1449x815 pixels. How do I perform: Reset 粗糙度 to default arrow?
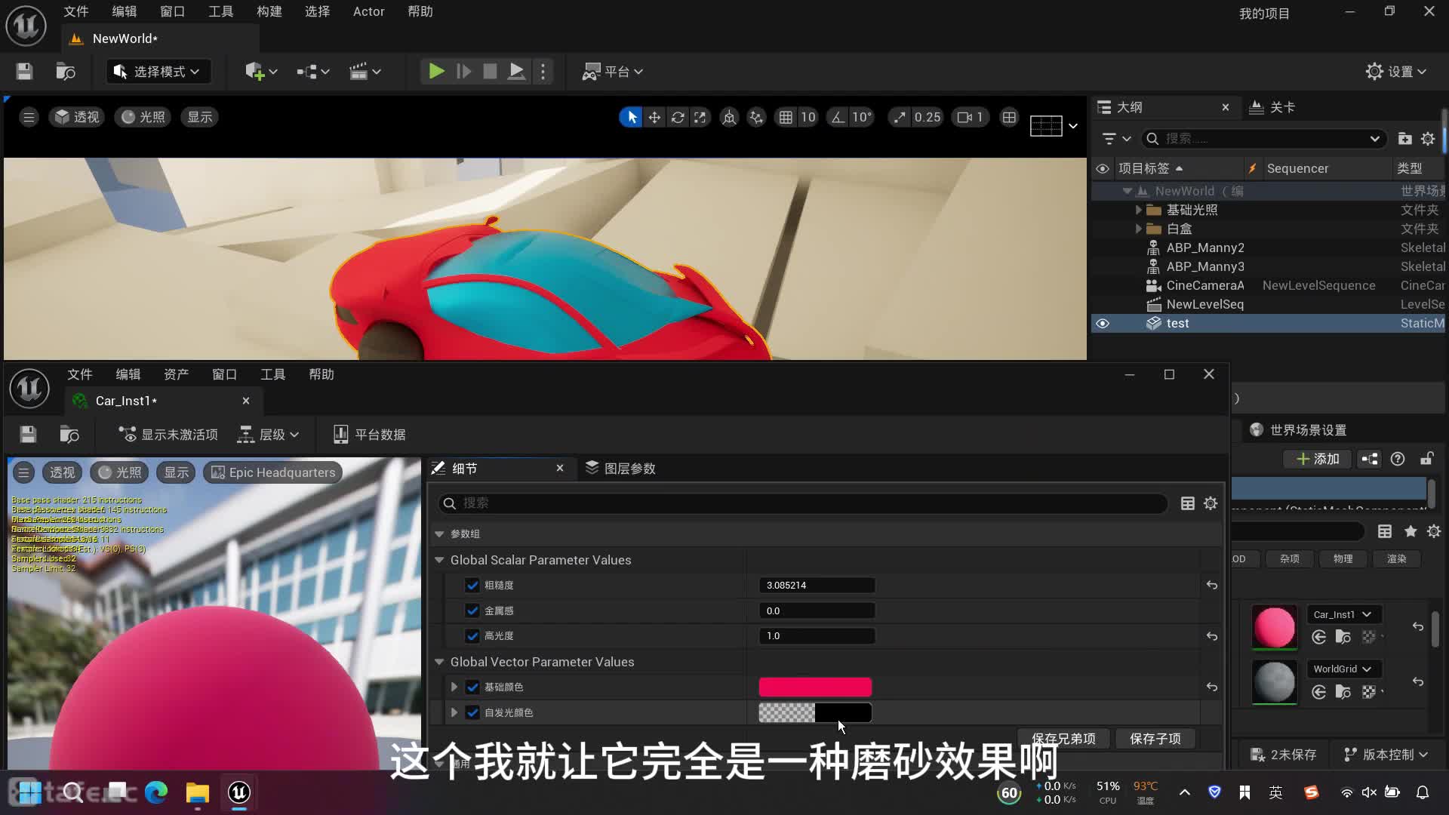click(x=1212, y=586)
